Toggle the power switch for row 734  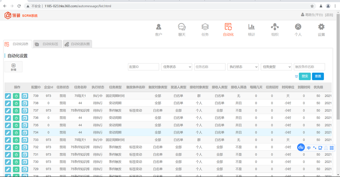click(16, 132)
